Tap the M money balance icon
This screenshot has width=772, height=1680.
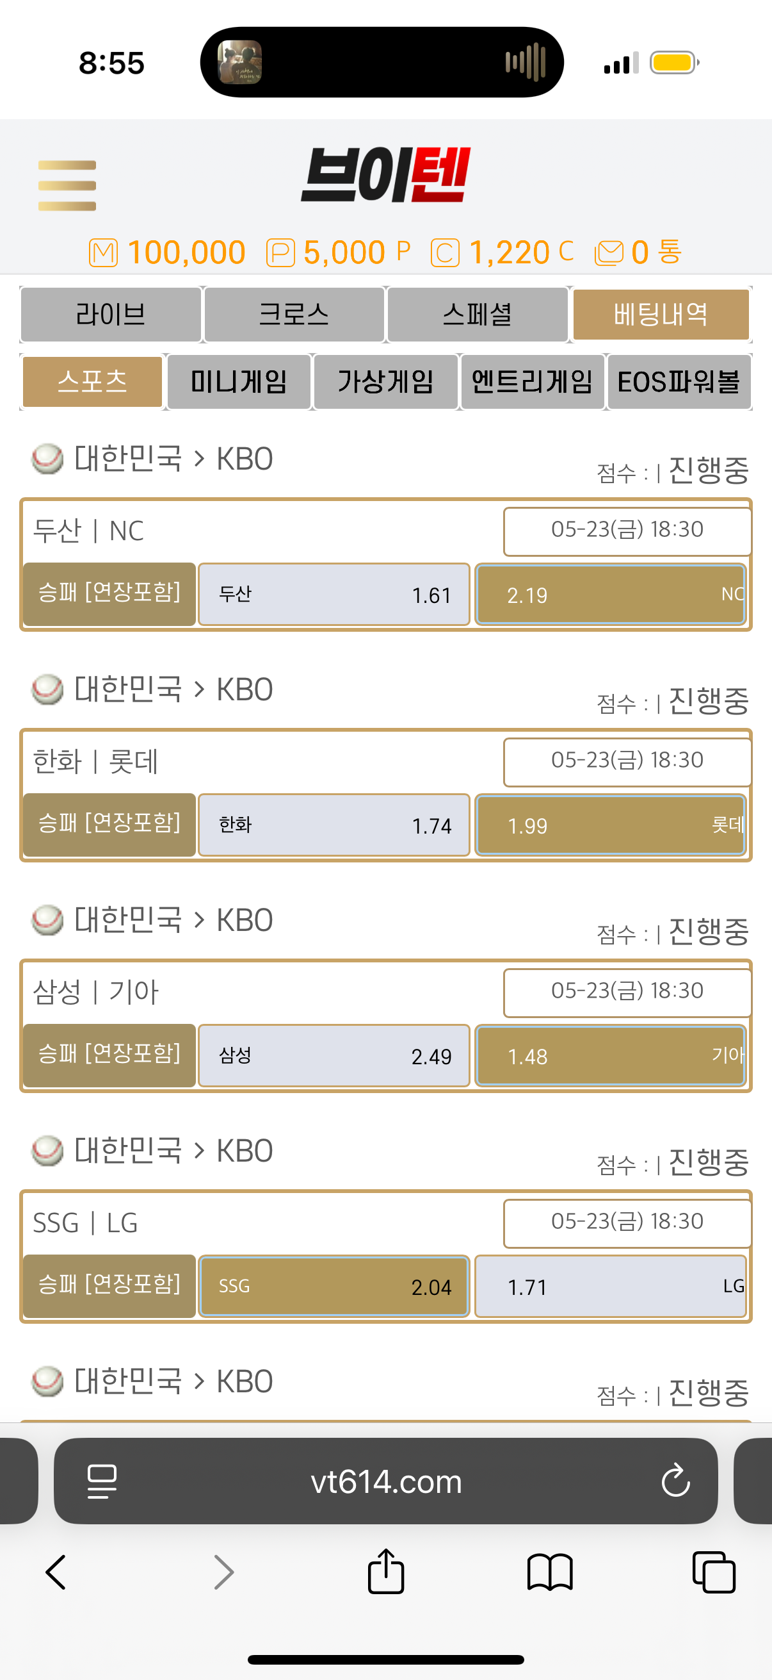[104, 253]
